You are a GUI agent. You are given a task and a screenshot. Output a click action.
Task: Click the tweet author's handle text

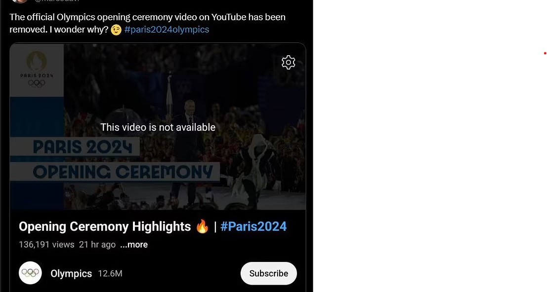coord(57,0)
